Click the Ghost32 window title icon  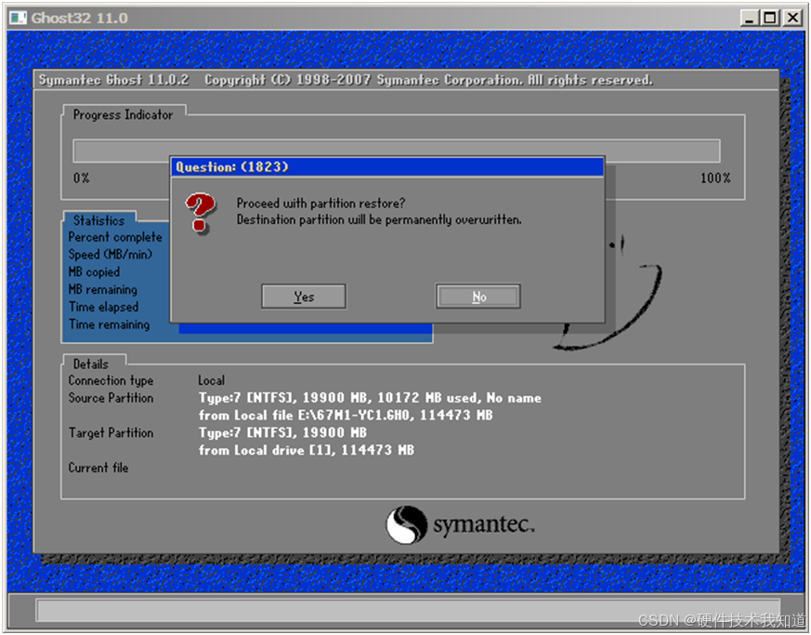18,18
